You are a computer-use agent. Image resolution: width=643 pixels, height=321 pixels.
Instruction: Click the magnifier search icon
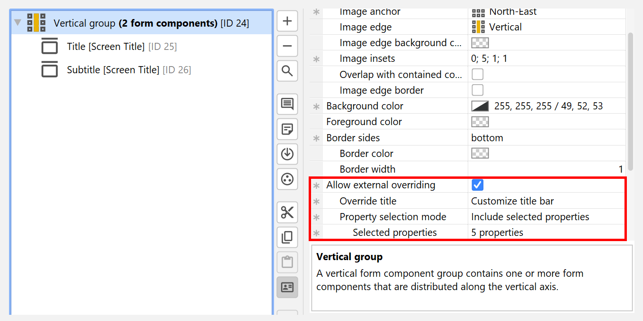(x=287, y=71)
